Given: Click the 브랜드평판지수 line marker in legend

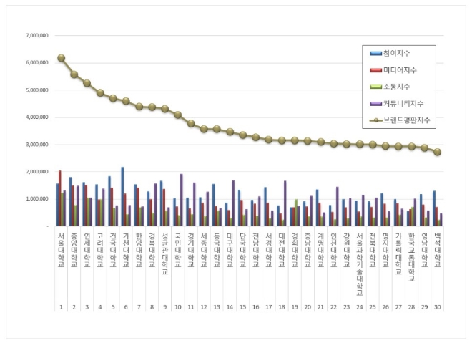Looking at the screenshot, I should click(x=375, y=120).
